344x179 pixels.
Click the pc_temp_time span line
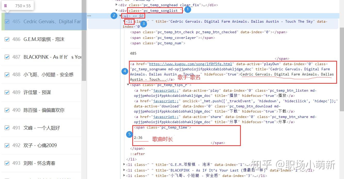click(162, 127)
